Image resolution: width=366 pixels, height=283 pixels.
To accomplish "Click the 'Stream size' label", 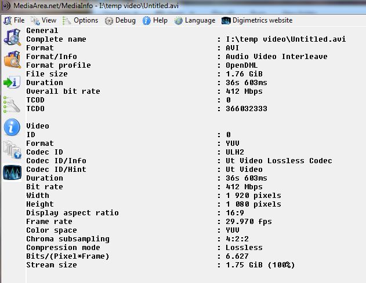I will [52, 265].
